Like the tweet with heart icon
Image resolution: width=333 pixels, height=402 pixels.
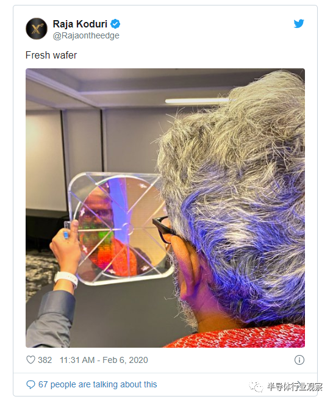[x=30, y=360]
